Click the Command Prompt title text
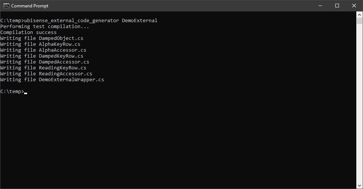Screen dimensions: 363x189 [30, 6]
